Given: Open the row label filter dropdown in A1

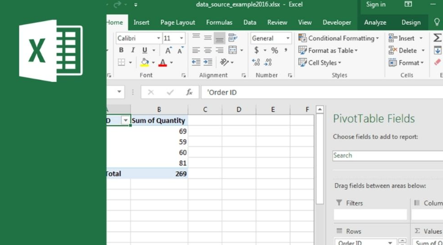Looking at the screenshot, I should [125, 120].
